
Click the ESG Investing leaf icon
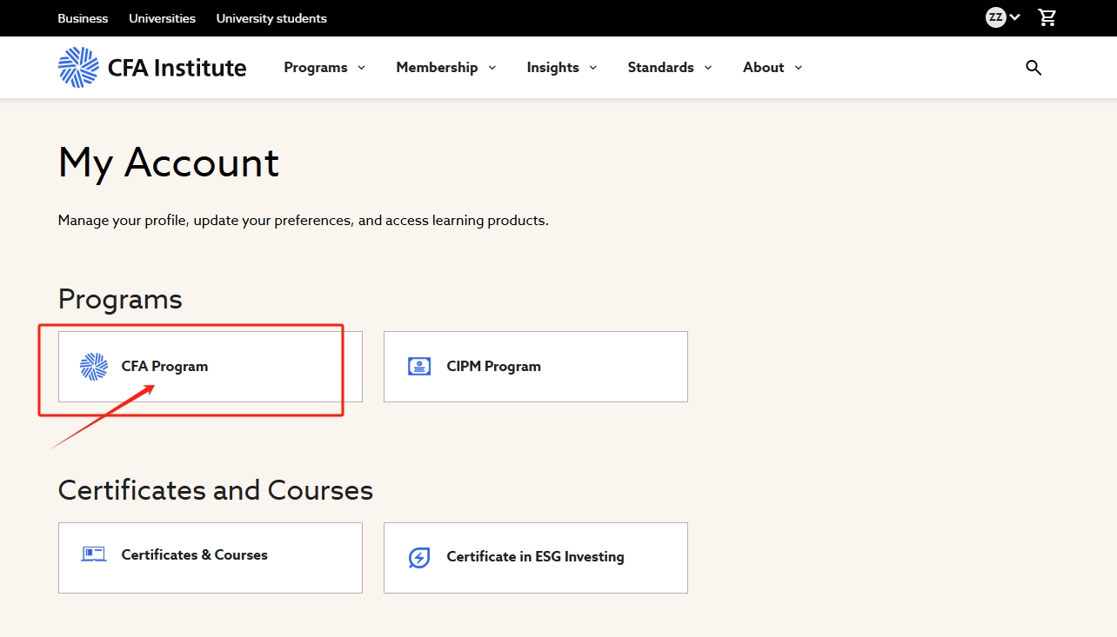pyautogui.click(x=419, y=557)
